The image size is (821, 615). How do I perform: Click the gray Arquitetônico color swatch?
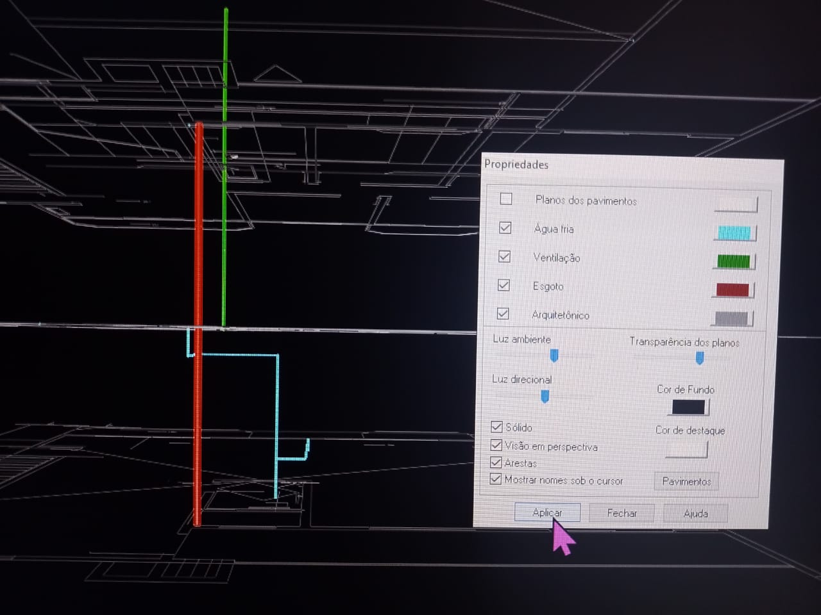(731, 318)
